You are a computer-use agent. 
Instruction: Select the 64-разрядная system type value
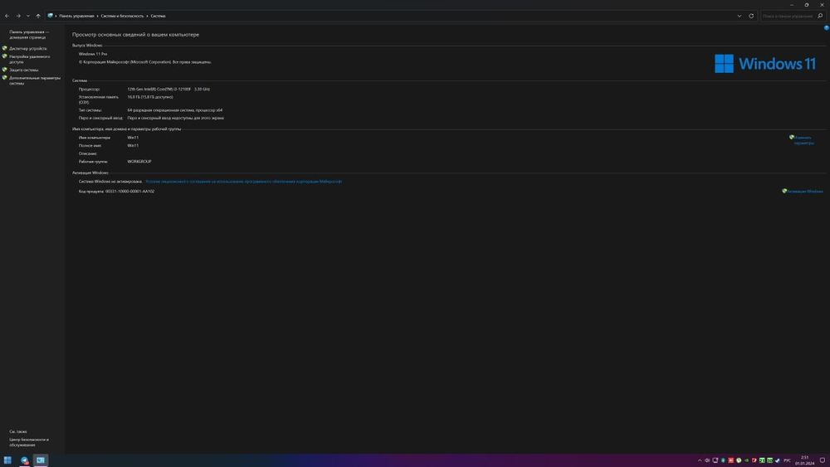(174, 110)
